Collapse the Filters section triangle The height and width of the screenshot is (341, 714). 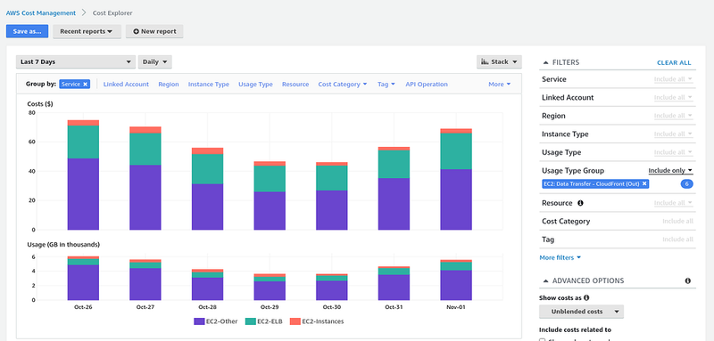(545, 62)
